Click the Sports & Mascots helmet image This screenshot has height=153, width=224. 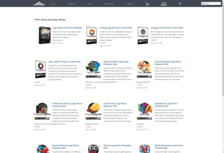[x=43, y=149]
